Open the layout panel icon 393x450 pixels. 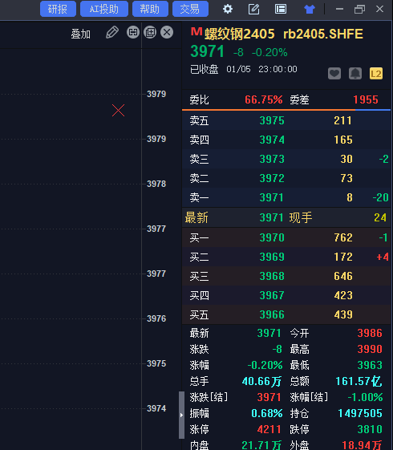[x=281, y=9]
